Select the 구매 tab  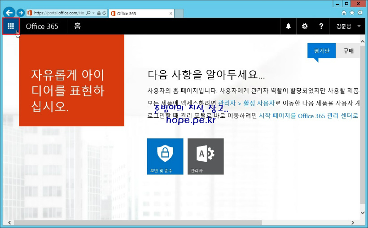[348, 51]
